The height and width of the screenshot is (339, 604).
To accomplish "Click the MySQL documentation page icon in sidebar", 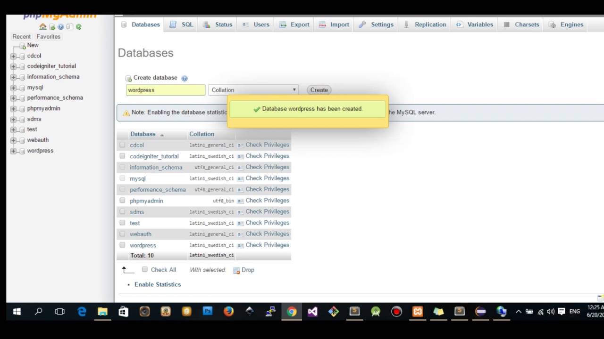I will (x=69, y=27).
